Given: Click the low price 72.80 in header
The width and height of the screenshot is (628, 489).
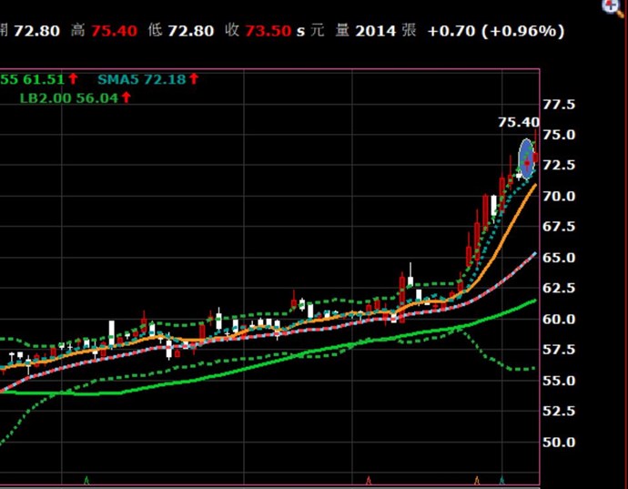Looking at the screenshot, I should 191,31.
